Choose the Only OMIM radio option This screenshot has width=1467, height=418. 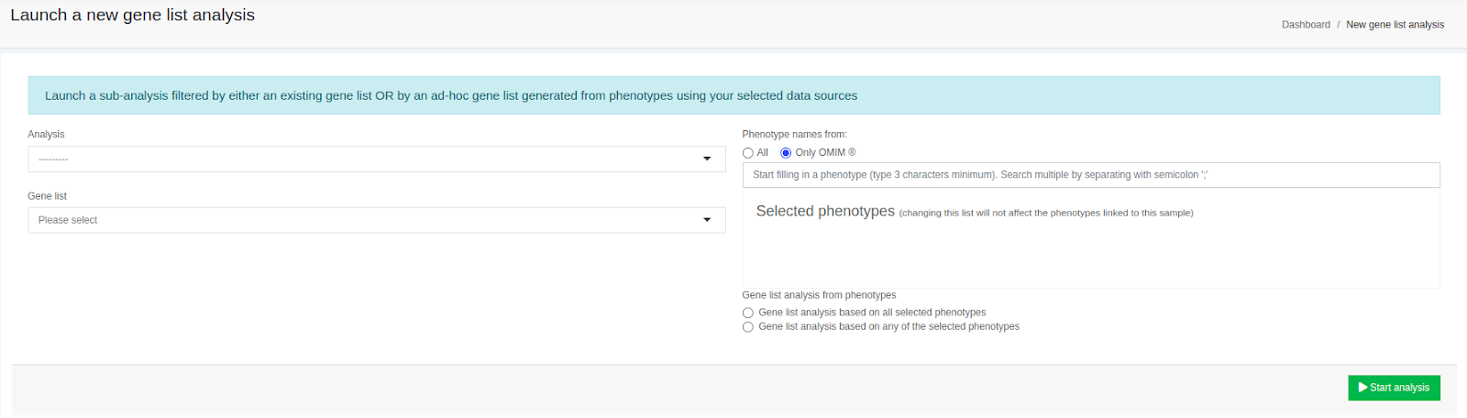(x=786, y=153)
